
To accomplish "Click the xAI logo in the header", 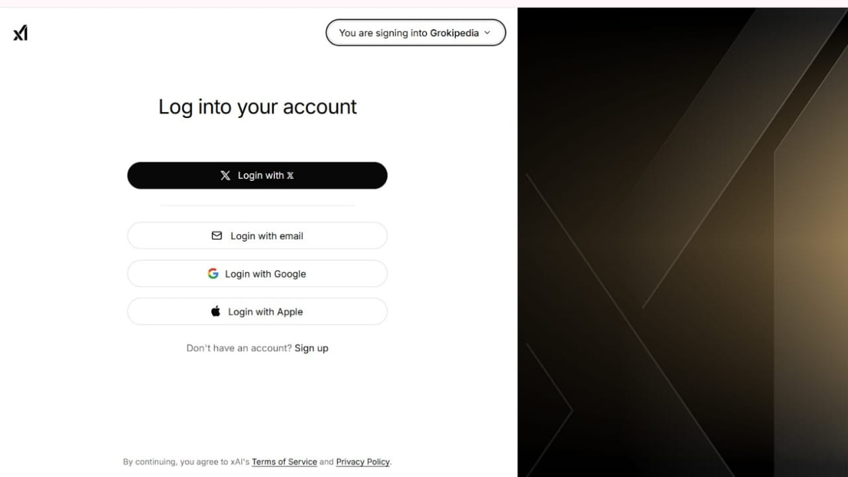I will (x=21, y=32).
